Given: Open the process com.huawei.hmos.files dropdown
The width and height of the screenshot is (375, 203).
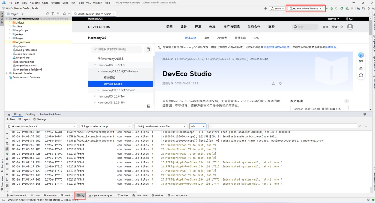Looking at the screenshot, I should (x=160, y=126).
